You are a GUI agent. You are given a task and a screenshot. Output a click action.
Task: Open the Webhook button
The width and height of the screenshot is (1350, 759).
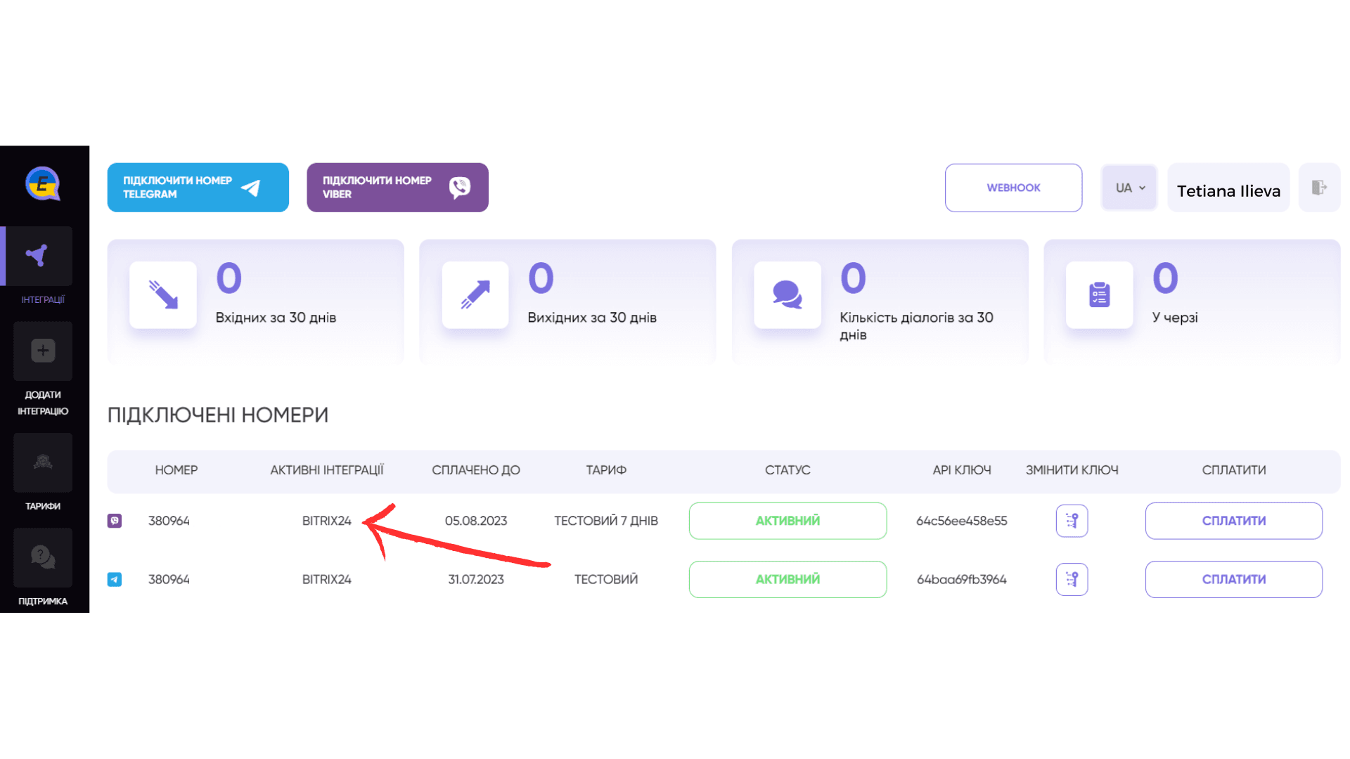click(x=1013, y=188)
